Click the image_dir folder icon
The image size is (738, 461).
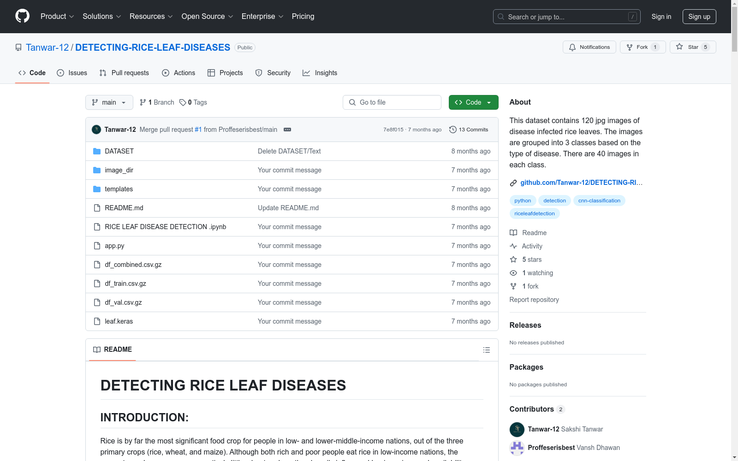click(x=97, y=170)
